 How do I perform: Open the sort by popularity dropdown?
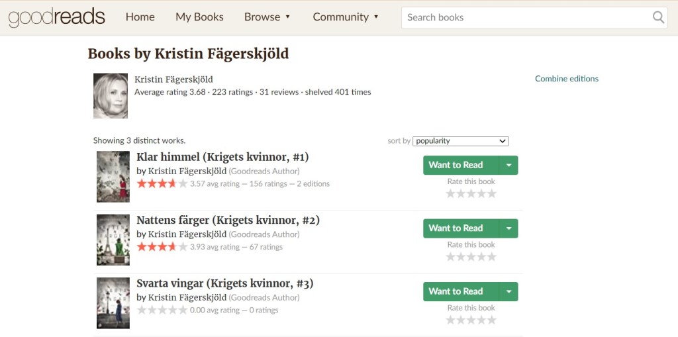pos(460,141)
